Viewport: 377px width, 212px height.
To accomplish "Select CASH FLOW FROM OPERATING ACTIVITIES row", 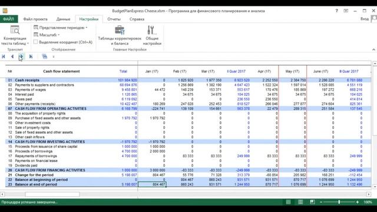I will pos(51,108).
